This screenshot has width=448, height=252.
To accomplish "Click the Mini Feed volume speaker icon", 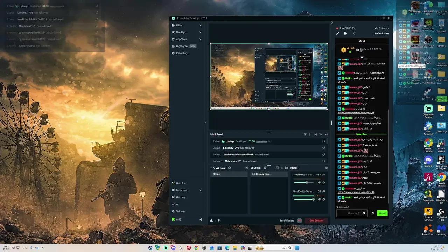I will 326,134.
